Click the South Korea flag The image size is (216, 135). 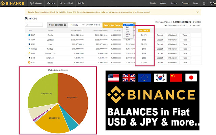pyautogui.click(x=160, y=78)
